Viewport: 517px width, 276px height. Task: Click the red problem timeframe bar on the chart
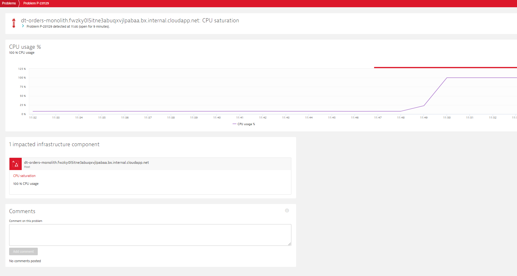click(x=445, y=67)
